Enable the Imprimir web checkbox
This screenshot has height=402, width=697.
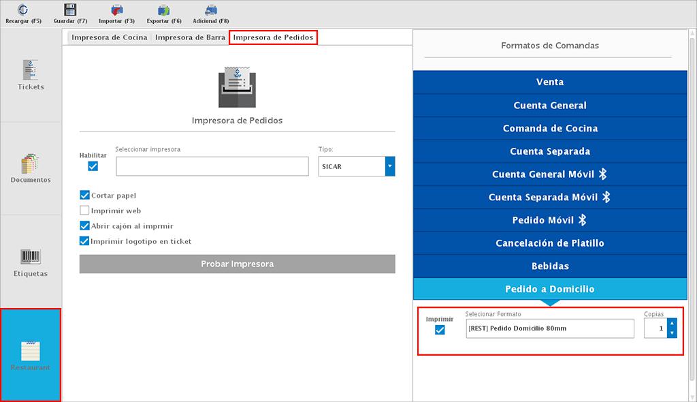[x=85, y=211]
